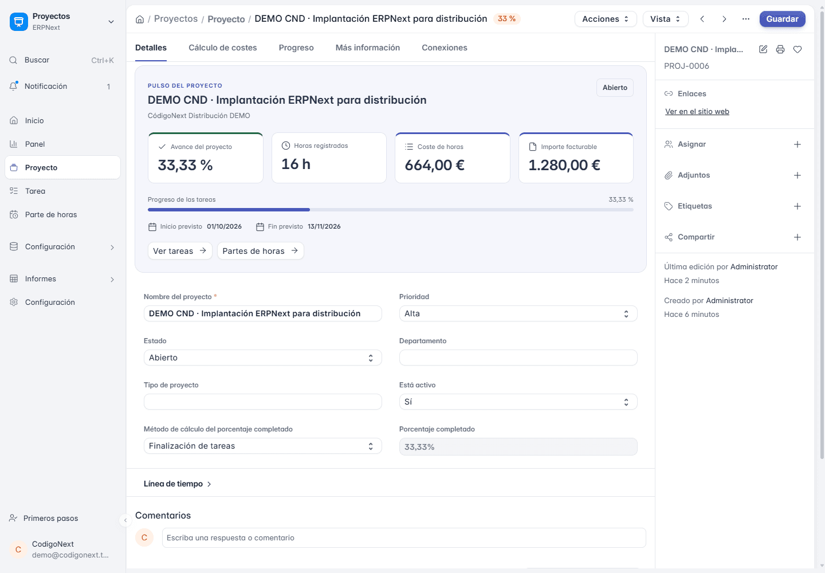Open Buscar search in the sidebar

62,60
